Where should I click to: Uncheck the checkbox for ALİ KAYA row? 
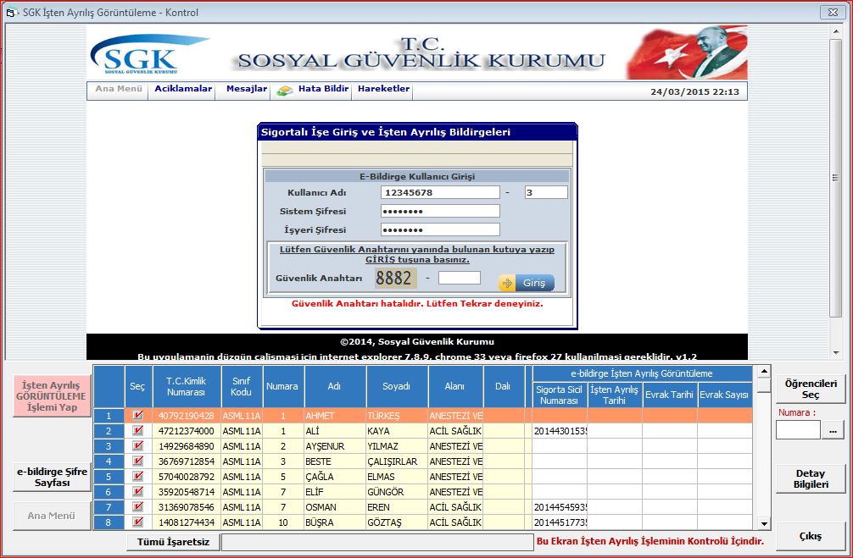[138, 431]
